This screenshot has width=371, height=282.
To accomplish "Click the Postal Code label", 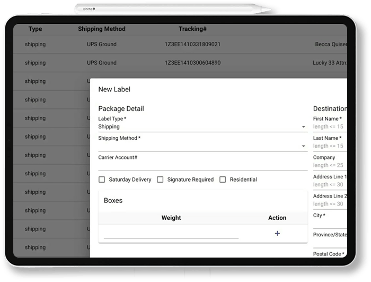I will pyautogui.click(x=329, y=254).
